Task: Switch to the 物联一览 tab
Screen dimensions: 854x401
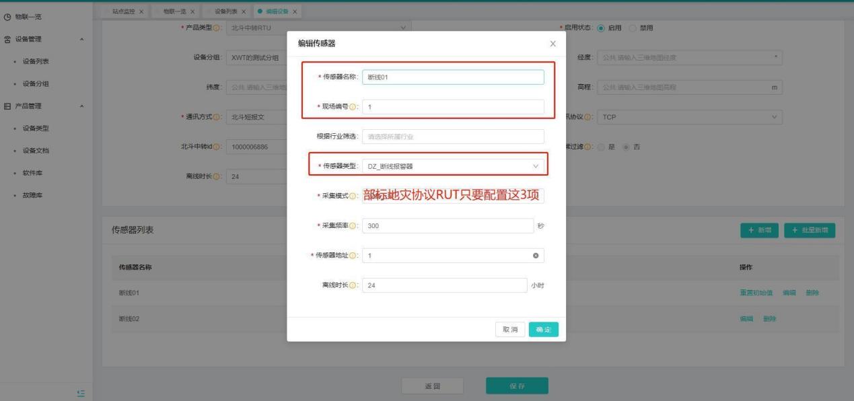Action: coord(175,12)
